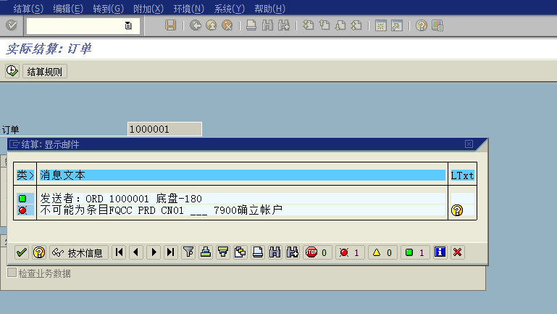557x314 pixels.
Task: Click the Create New Session icon
Action: pos(381,25)
